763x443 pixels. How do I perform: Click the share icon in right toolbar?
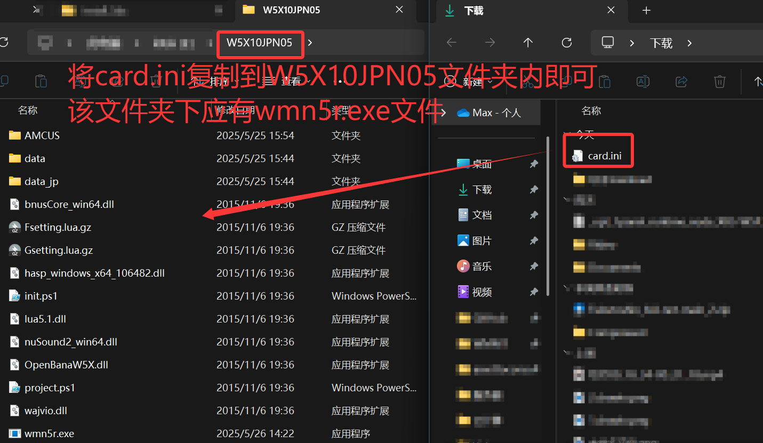click(x=681, y=81)
